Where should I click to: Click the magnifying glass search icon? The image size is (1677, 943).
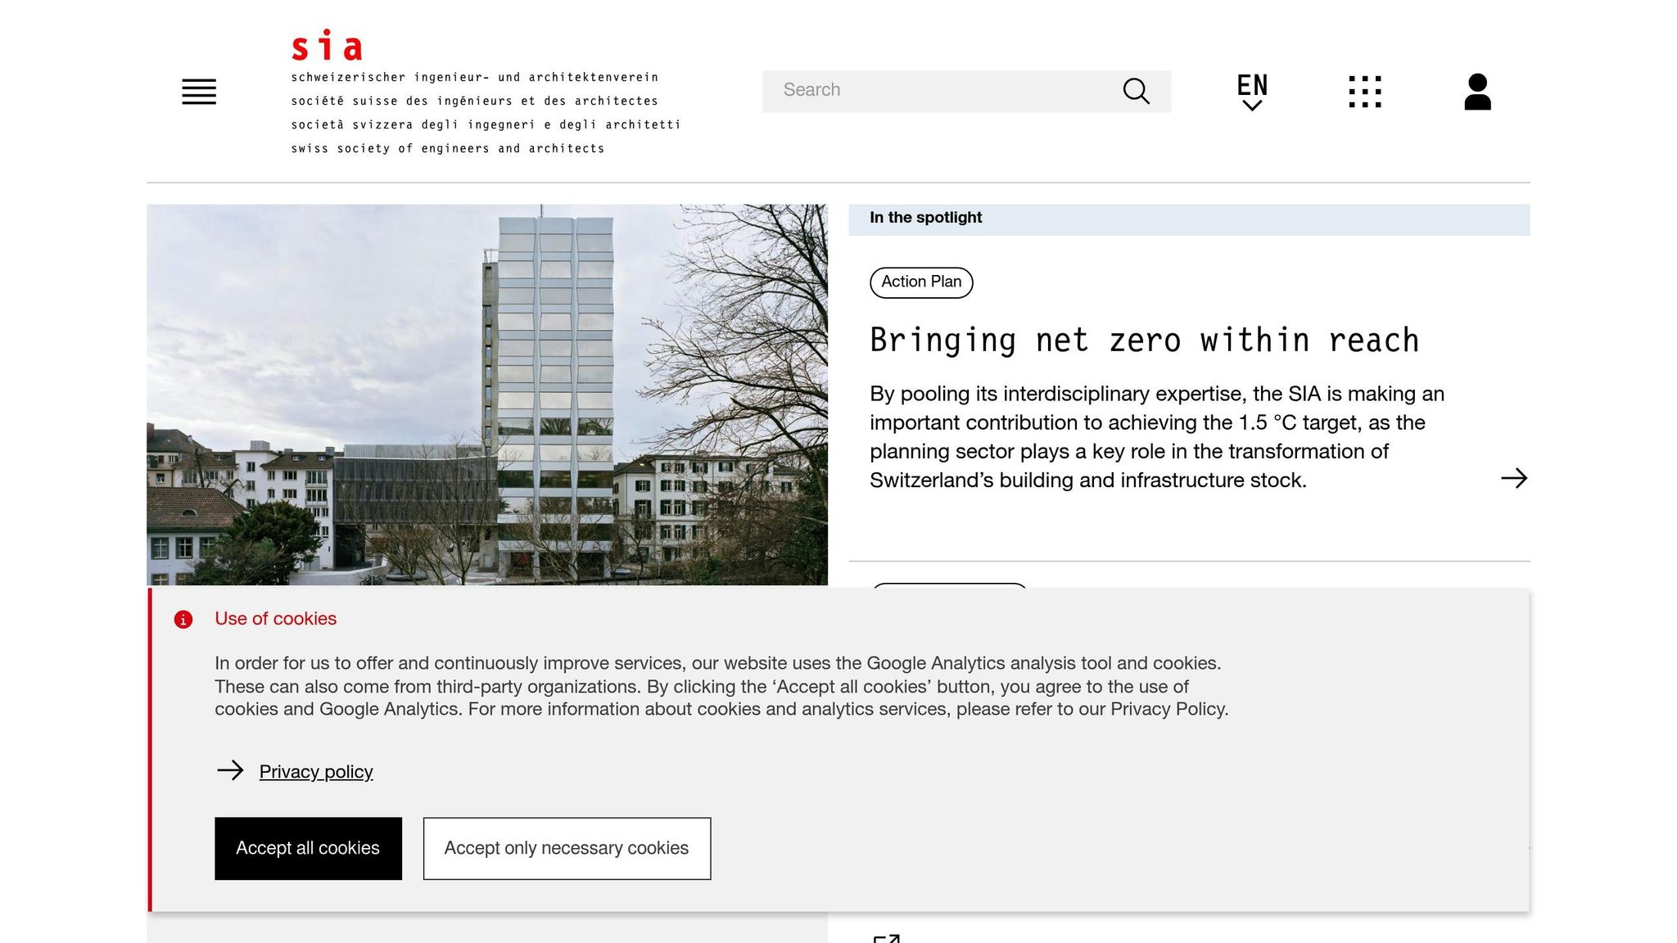[x=1136, y=91]
